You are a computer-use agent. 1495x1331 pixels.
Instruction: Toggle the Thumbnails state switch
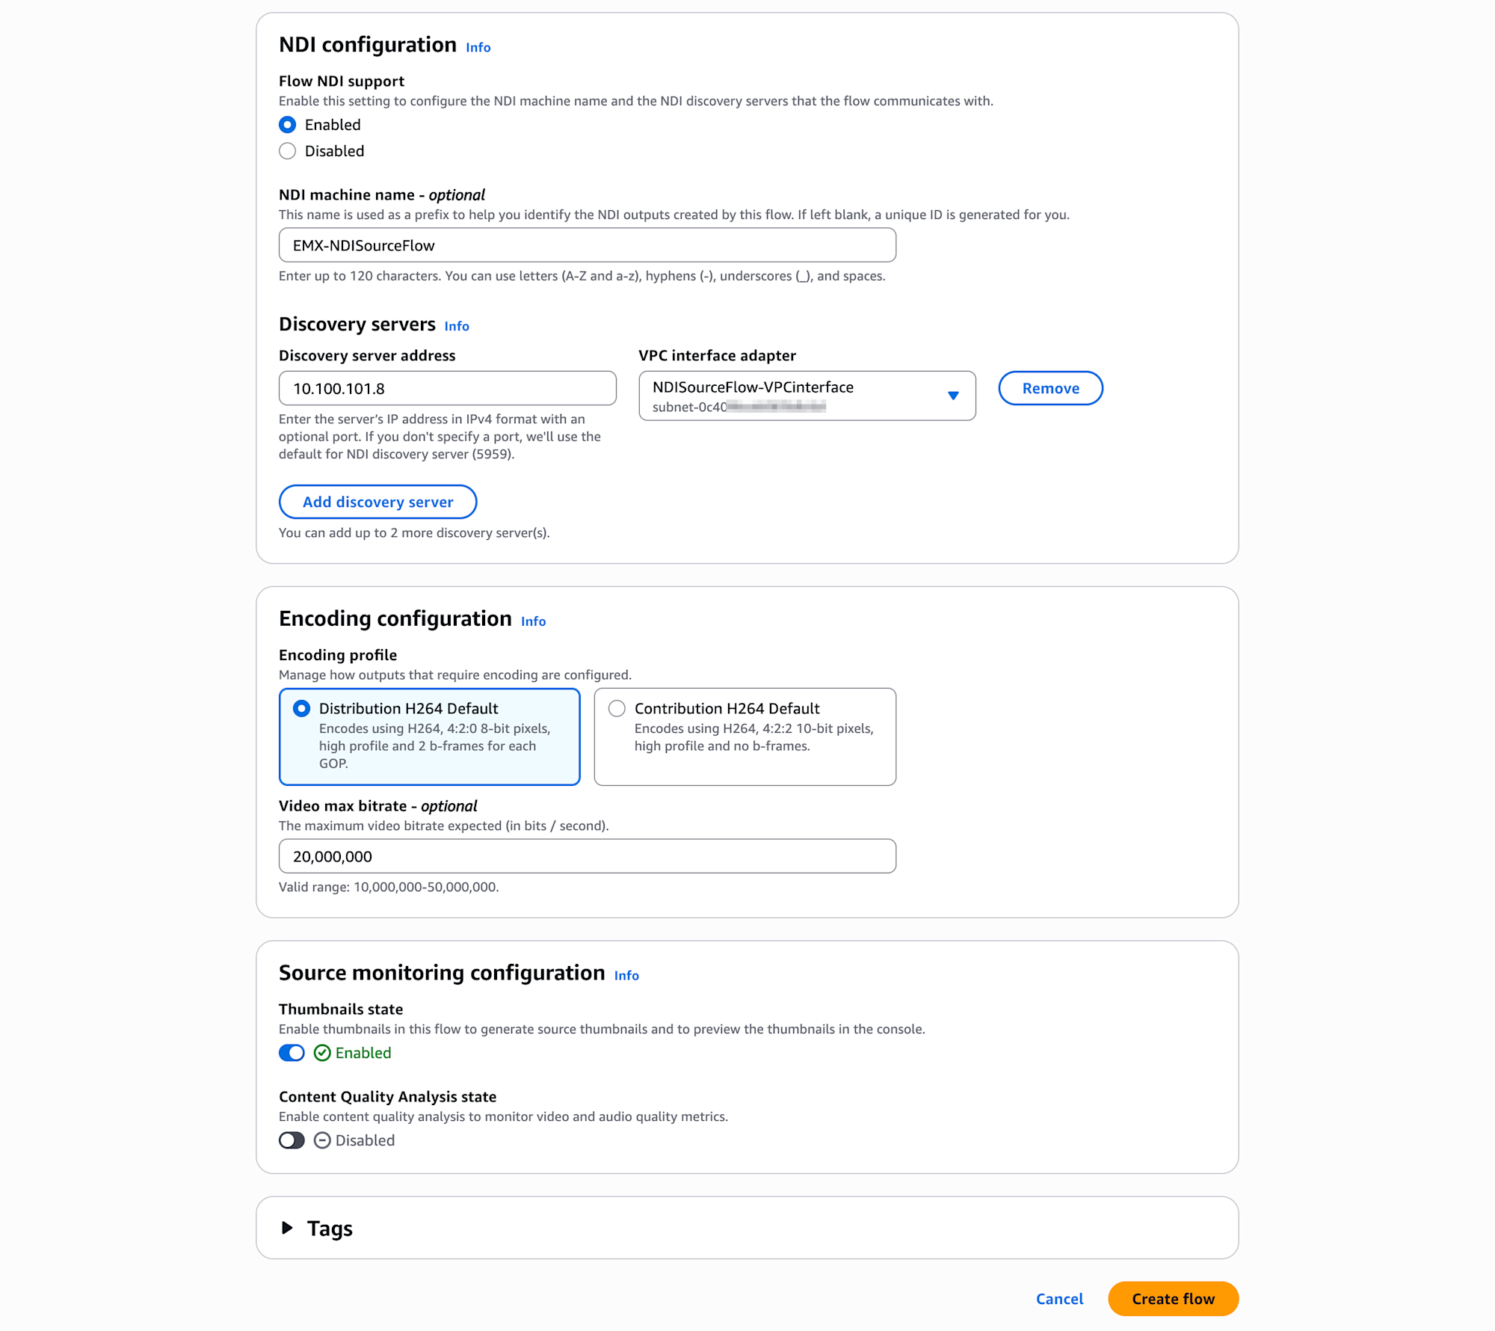(x=292, y=1053)
